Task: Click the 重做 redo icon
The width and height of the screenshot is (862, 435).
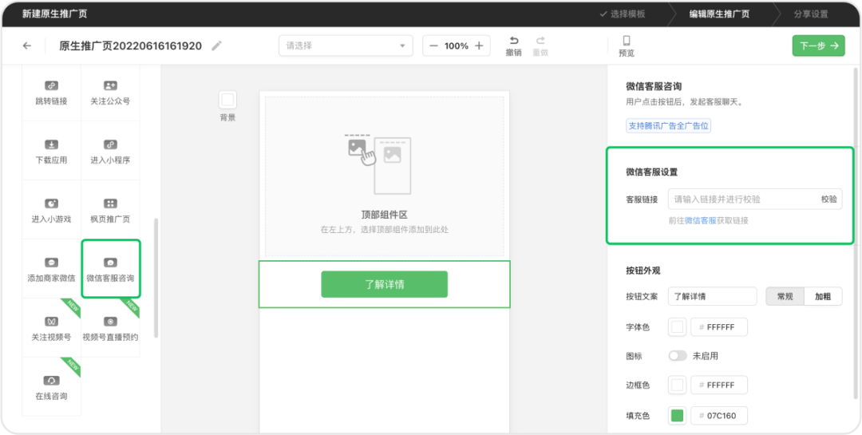Action: tap(540, 41)
